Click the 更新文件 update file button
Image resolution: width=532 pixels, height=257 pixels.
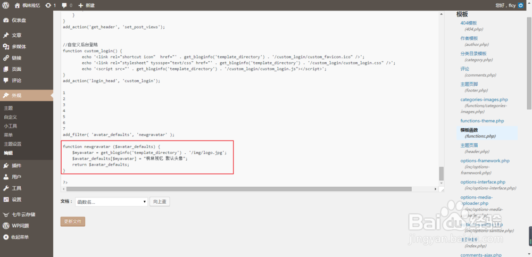72,221
